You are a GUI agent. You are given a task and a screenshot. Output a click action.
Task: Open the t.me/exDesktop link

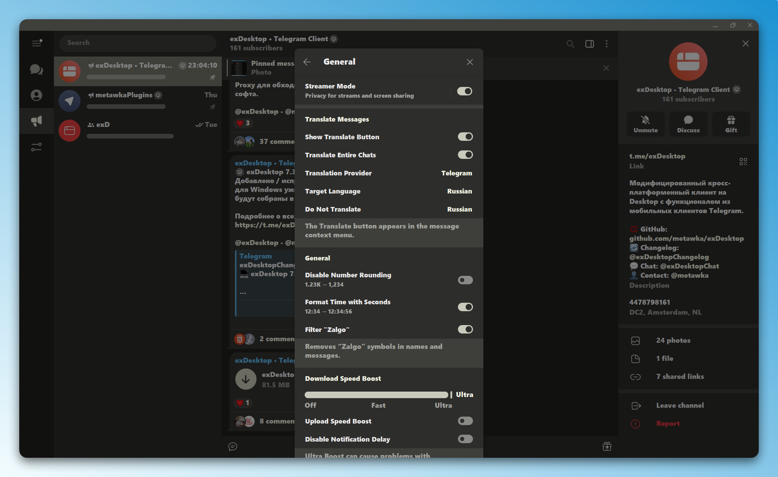[x=657, y=156]
